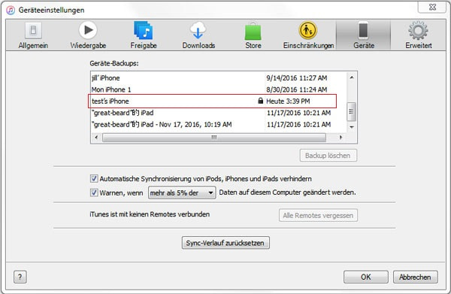Click the 'Heute 3:39 PM' timestamp

[x=288, y=102]
